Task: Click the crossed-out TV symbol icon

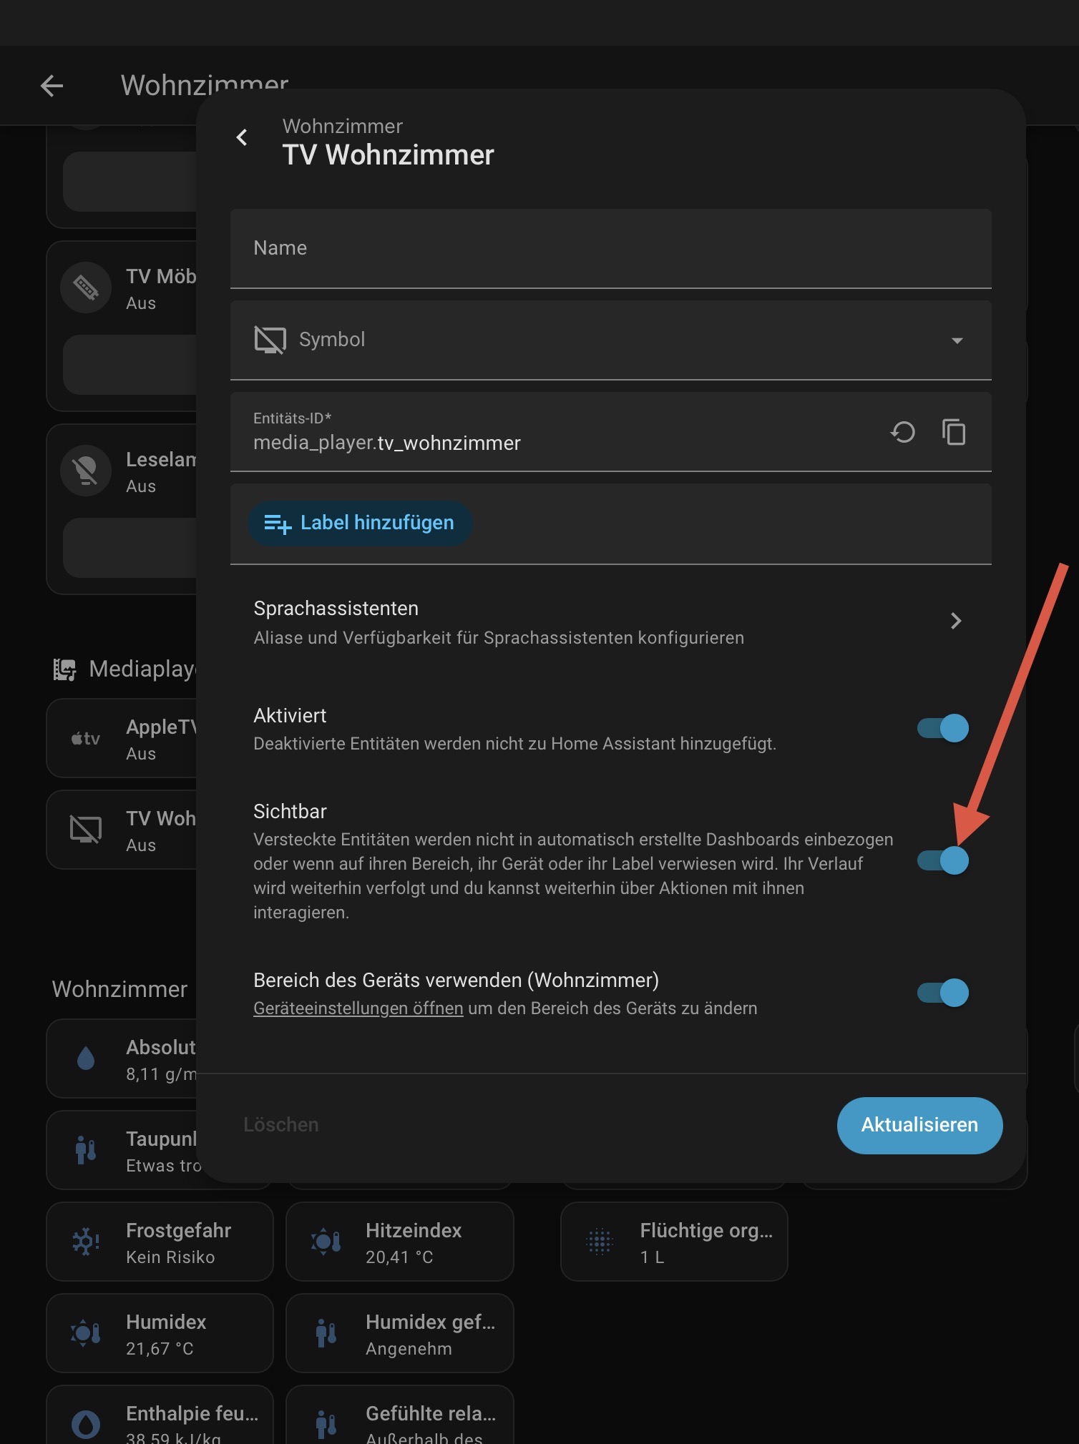Action: point(270,340)
